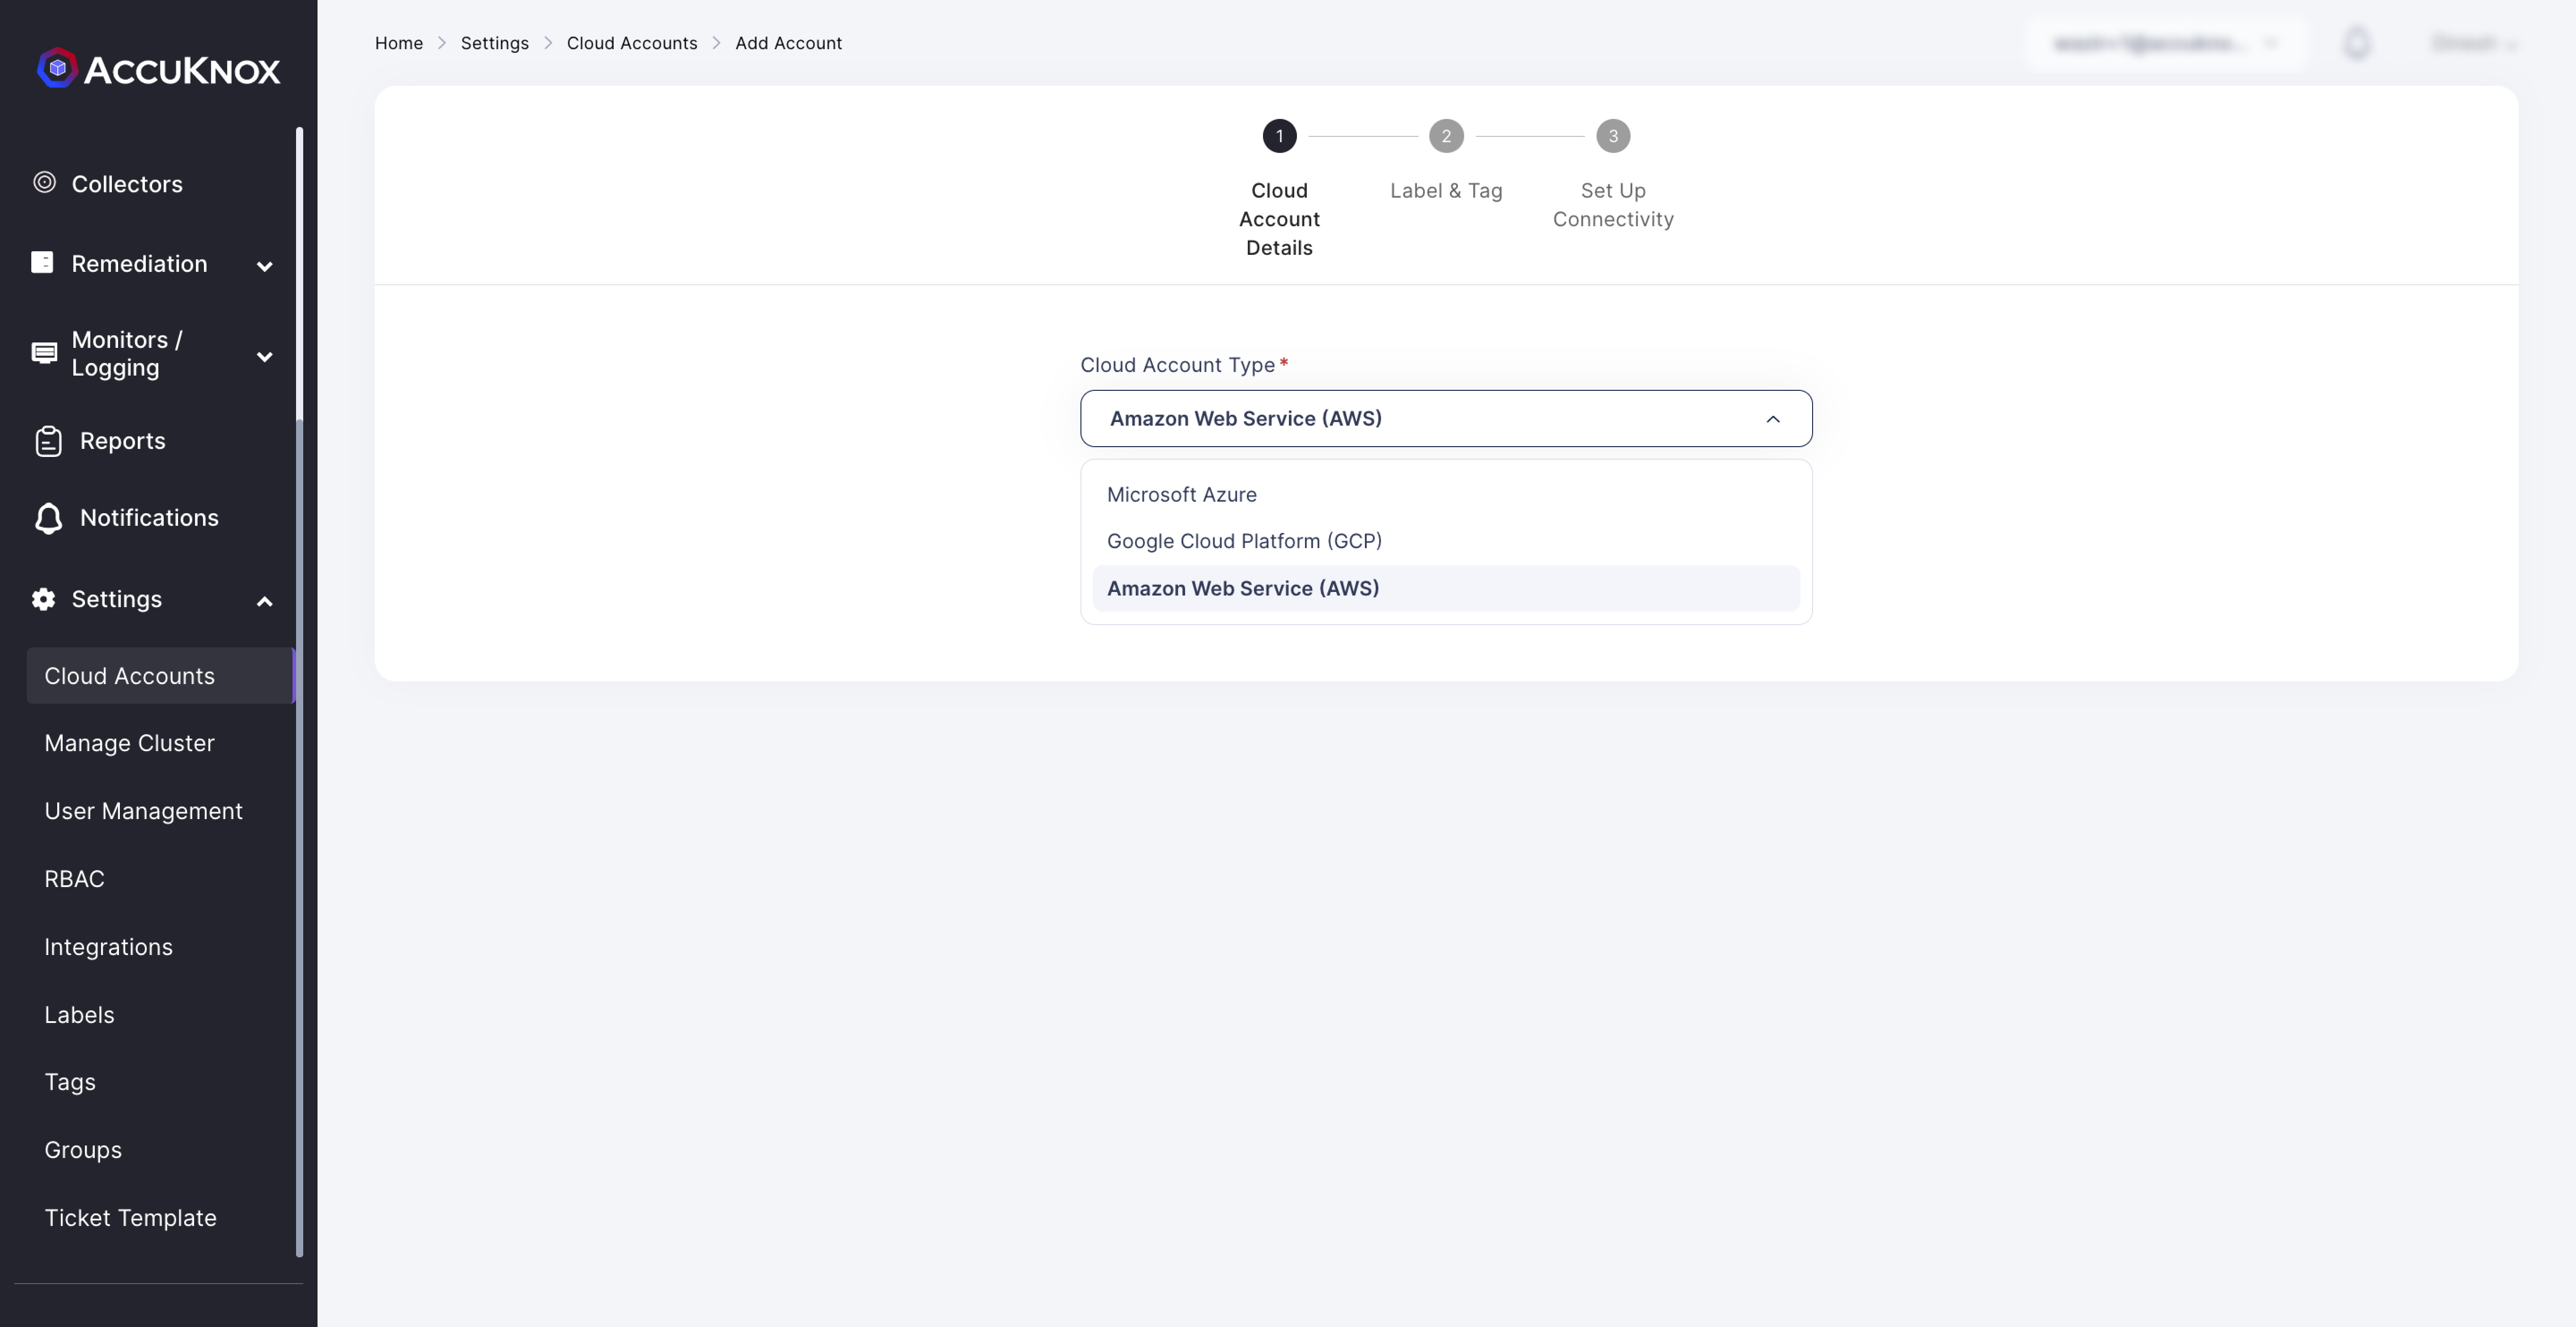Open Ticket Template under Settings

tap(130, 1218)
